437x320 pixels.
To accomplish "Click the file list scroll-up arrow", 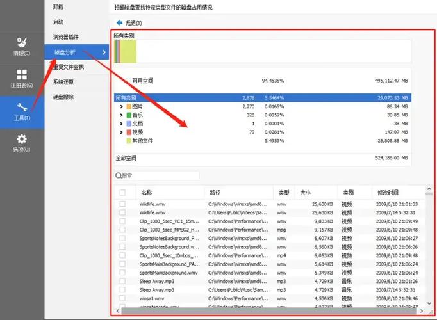I will (x=429, y=189).
